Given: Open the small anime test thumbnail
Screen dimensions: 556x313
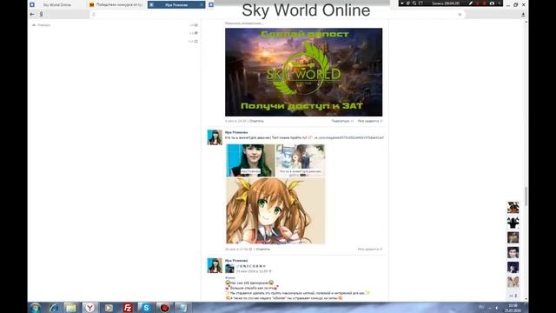Looking at the screenshot, I should click(x=301, y=160).
